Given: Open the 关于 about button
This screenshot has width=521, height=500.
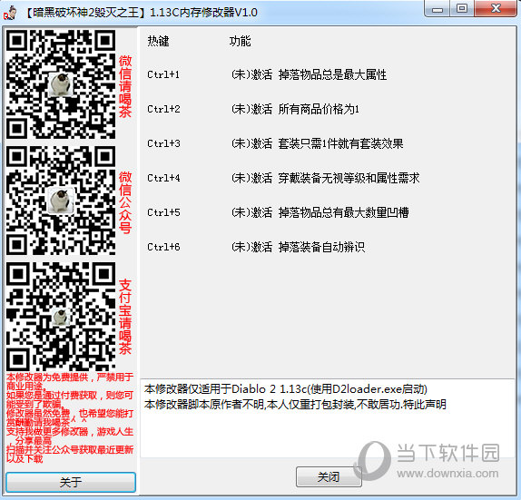Looking at the screenshot, I should (x=71, y=482).
